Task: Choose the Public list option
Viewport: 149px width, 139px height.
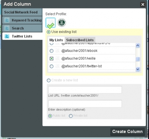Action: (50, 116)
